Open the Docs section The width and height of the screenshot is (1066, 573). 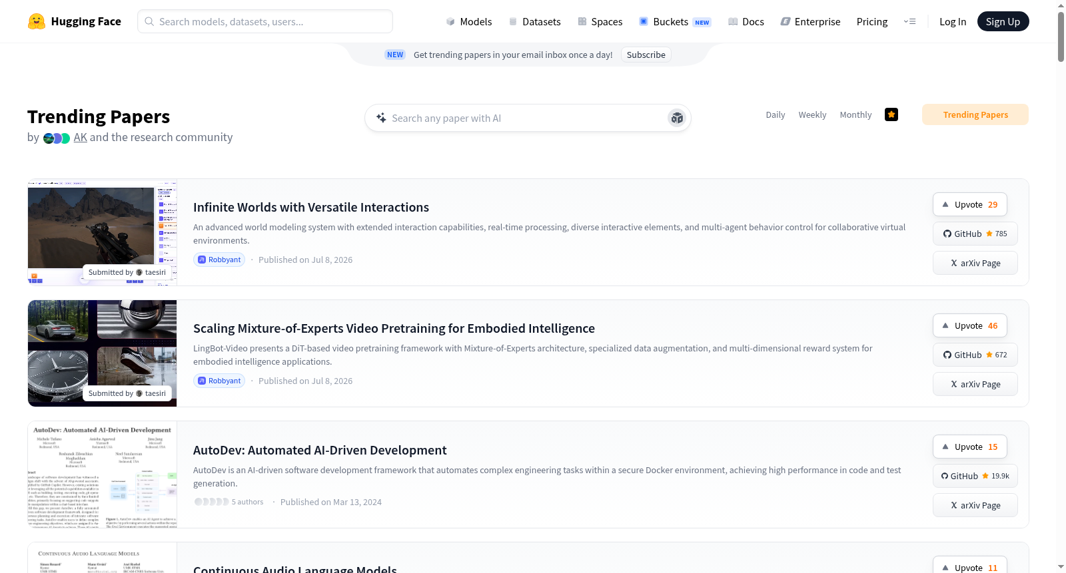(746, 21)
